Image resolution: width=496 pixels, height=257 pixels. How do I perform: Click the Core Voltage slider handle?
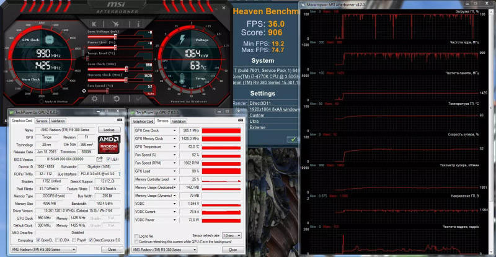click(x=115, y=37)
